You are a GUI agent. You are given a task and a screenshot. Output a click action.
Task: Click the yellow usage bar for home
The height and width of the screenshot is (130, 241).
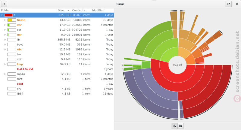(x=12, y=20)
